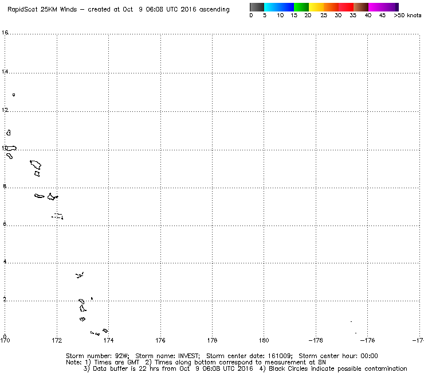The image size is (424, 373).
Task: Click the '10' legend tick label
Action: [280, 15]
